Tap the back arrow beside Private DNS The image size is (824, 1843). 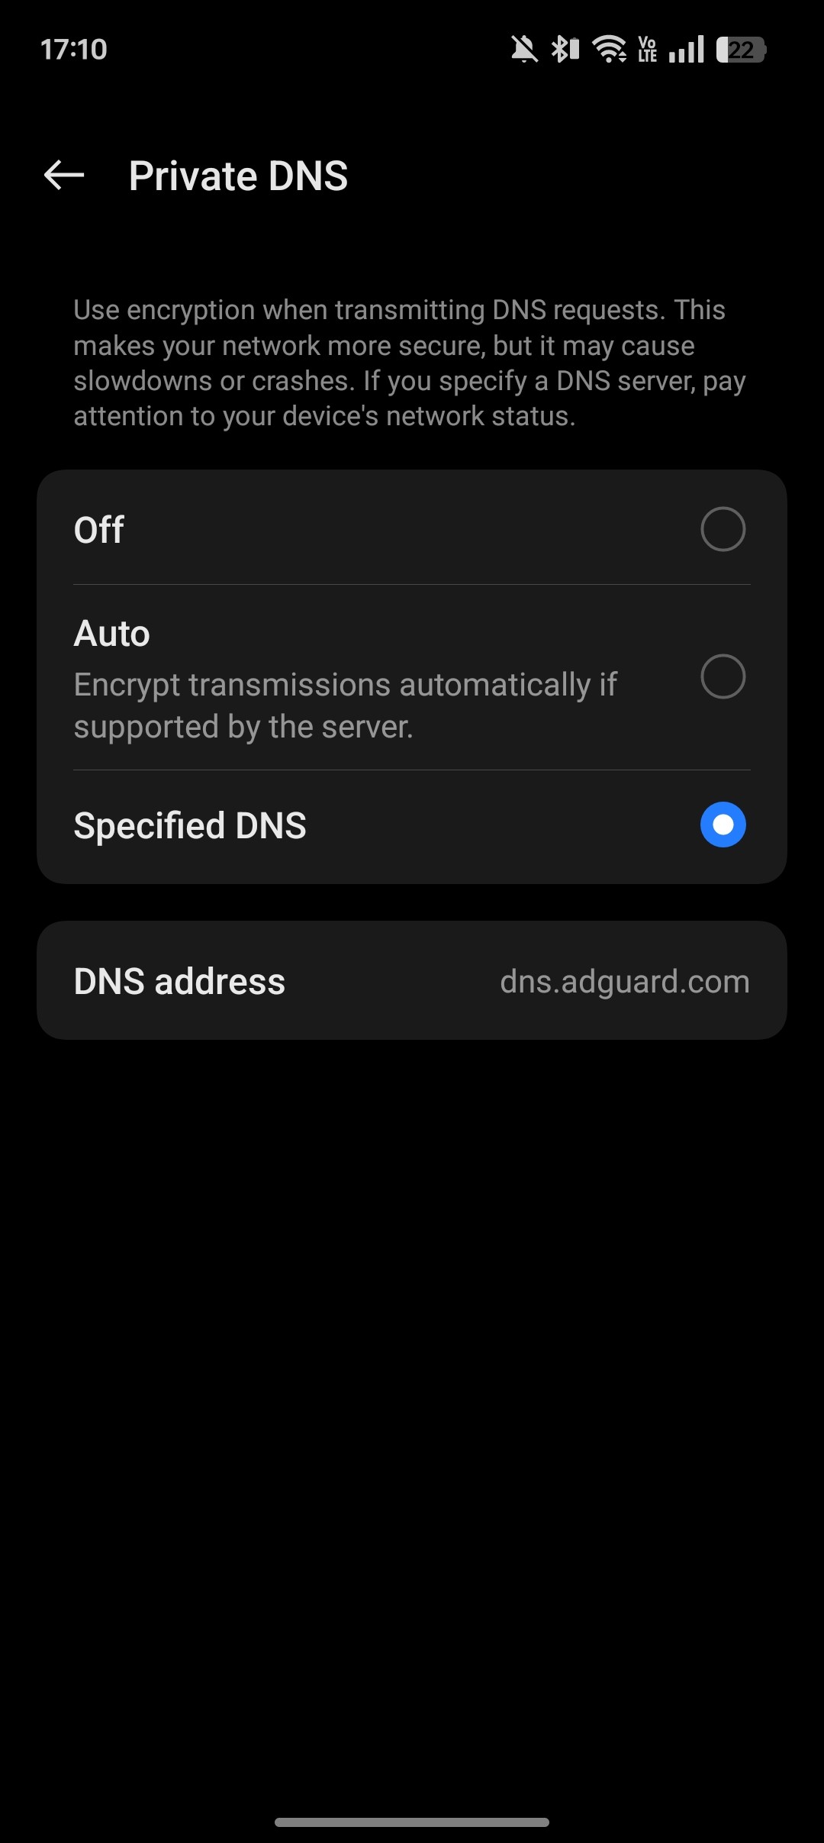(x=64, y=176)
